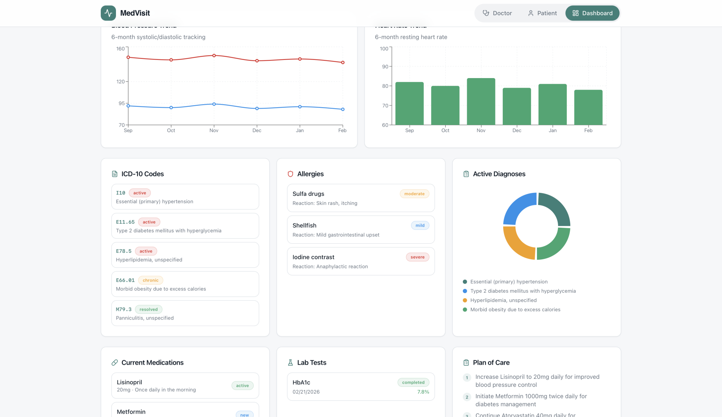Click the resolved badge on M79.3
The height and width of the screenshot is (417, 722).
(148, 309)
